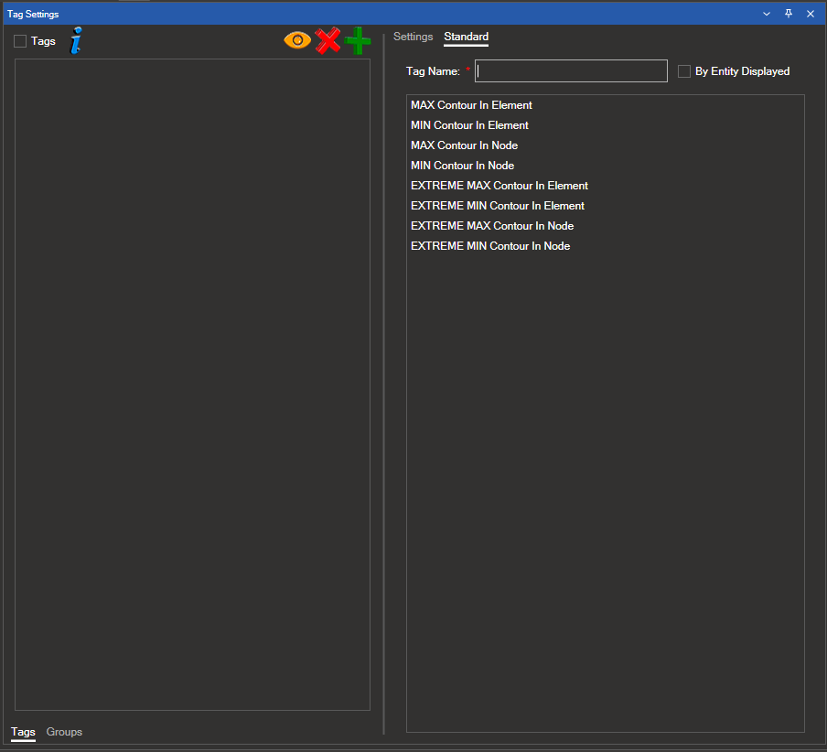Check the By Entity Displayed option
Viewport: 827px width, 752px height.
pos(684,71)
